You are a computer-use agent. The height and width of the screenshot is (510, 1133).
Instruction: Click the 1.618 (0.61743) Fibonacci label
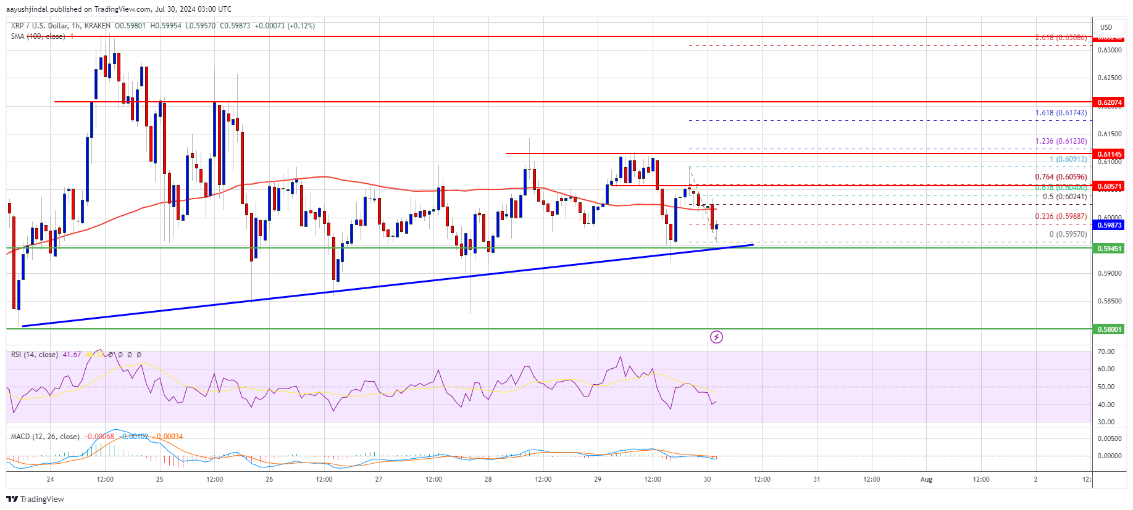1061,113
